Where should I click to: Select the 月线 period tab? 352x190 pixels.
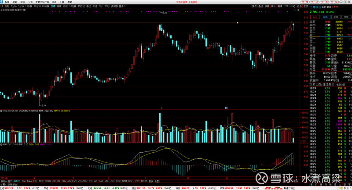point(65,6)
